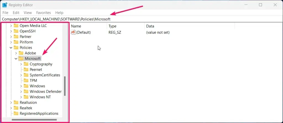
Task: Expand the Reallusion key
Action: pos(11,103)
